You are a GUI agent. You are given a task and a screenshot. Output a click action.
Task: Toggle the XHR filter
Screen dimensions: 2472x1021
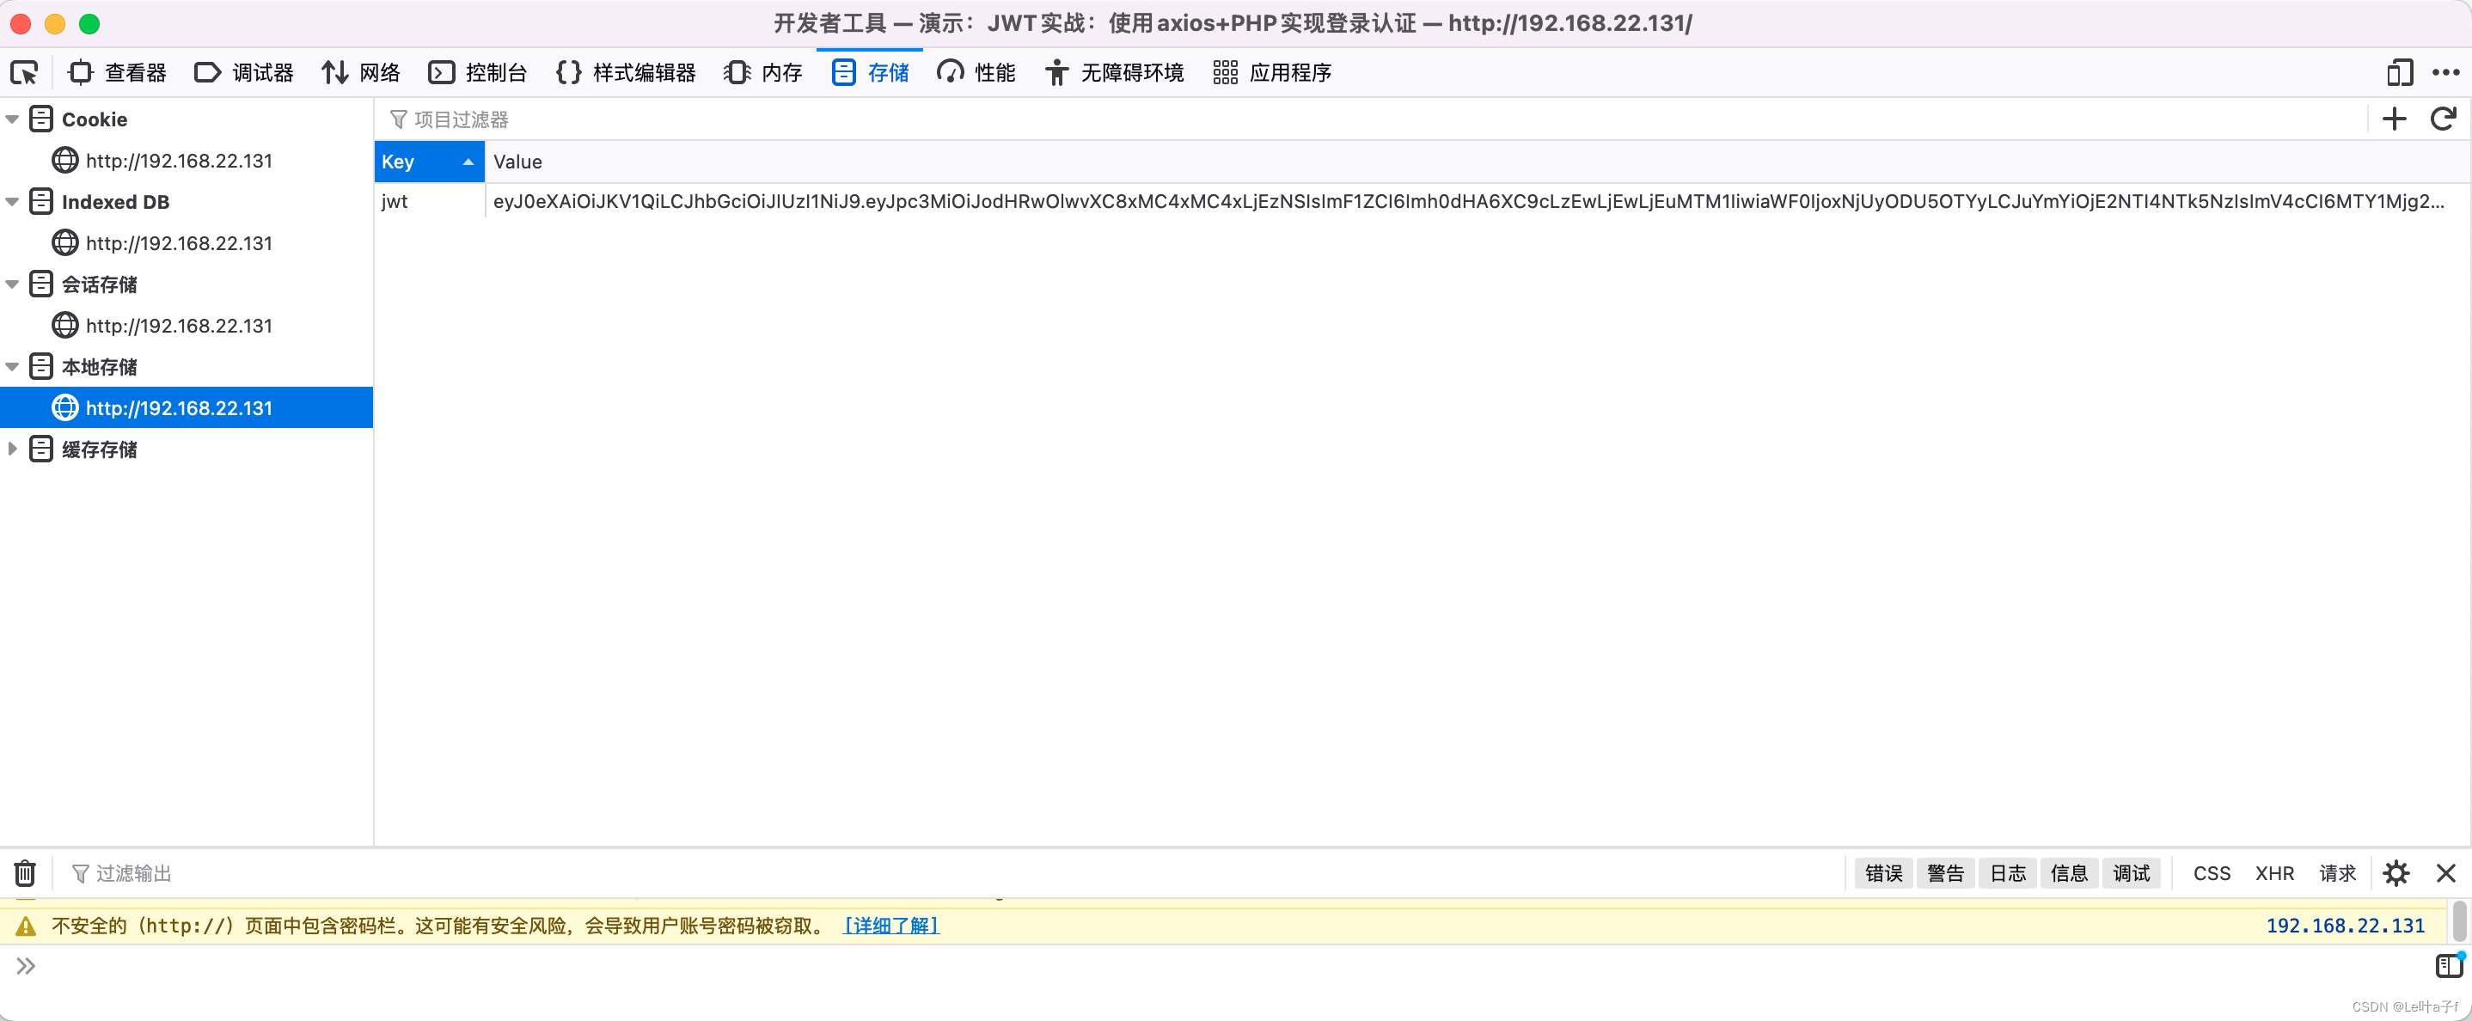[2274, 873]
